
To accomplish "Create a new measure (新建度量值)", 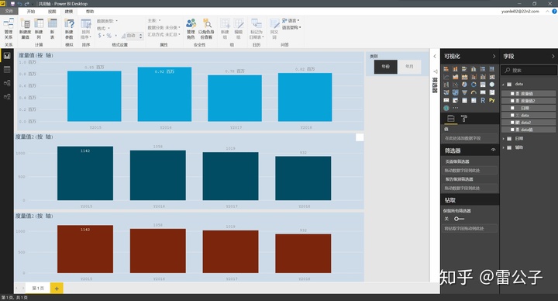I will (x=25, y=29).
